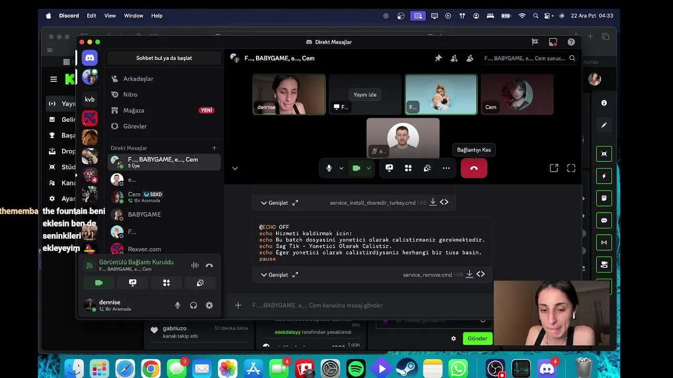Open more options in call controls
673x378 pixels.
point(446,168)
